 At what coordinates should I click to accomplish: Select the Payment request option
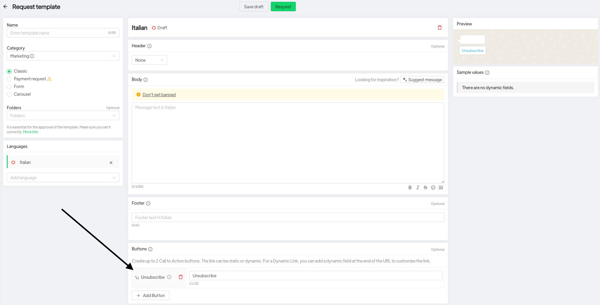pyautogui.click(x=9, y=79)
